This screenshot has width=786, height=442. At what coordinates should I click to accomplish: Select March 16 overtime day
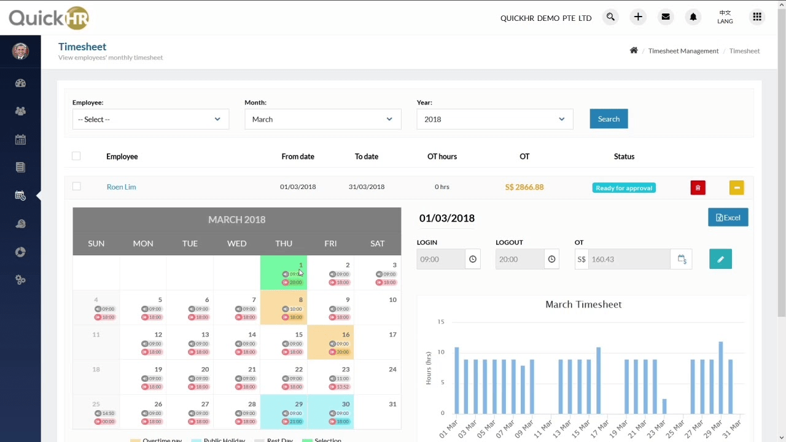330,343
